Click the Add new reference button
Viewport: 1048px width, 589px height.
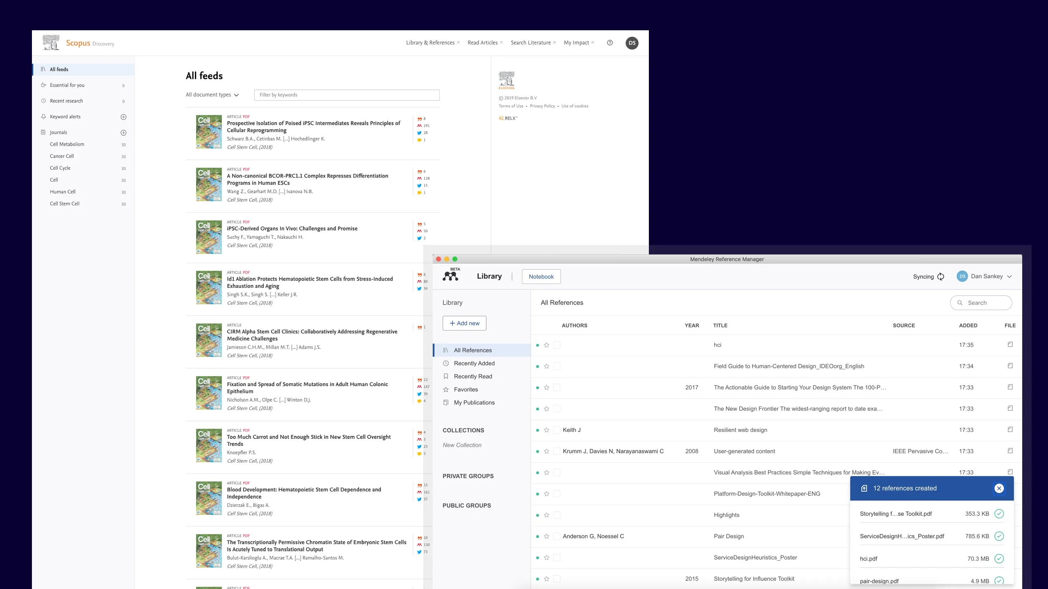[x=464, y=323]
